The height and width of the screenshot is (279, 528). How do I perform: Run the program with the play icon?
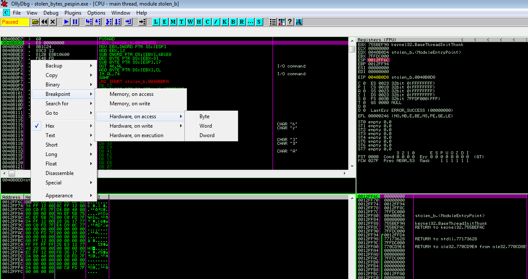[x=66, y=21]
